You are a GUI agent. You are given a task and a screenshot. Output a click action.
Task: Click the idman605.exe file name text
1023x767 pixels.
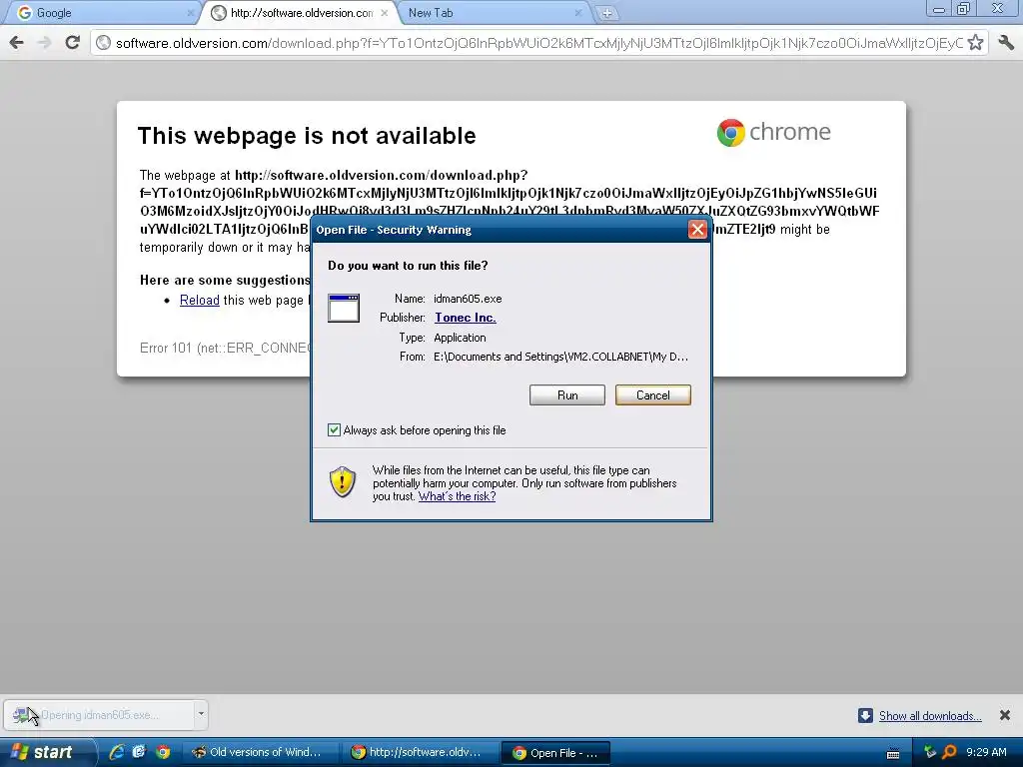468,299
